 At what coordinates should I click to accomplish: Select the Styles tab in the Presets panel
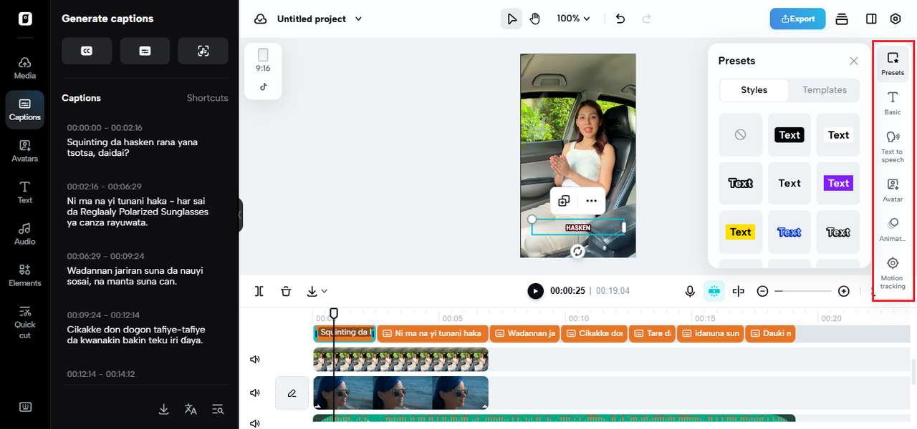tap(754, 90)
